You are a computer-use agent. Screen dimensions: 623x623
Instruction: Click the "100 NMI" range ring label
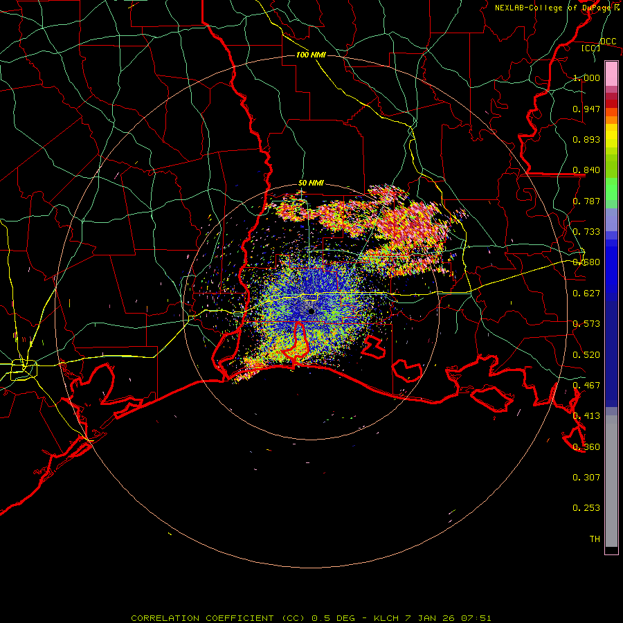pyautogui.click(x=311, y=55)
